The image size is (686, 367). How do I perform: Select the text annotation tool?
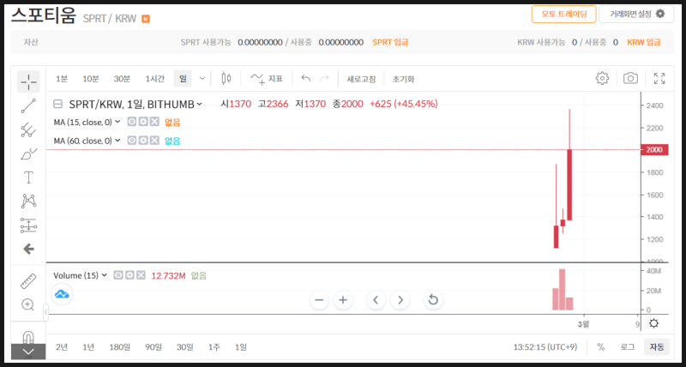pos(28,177)
